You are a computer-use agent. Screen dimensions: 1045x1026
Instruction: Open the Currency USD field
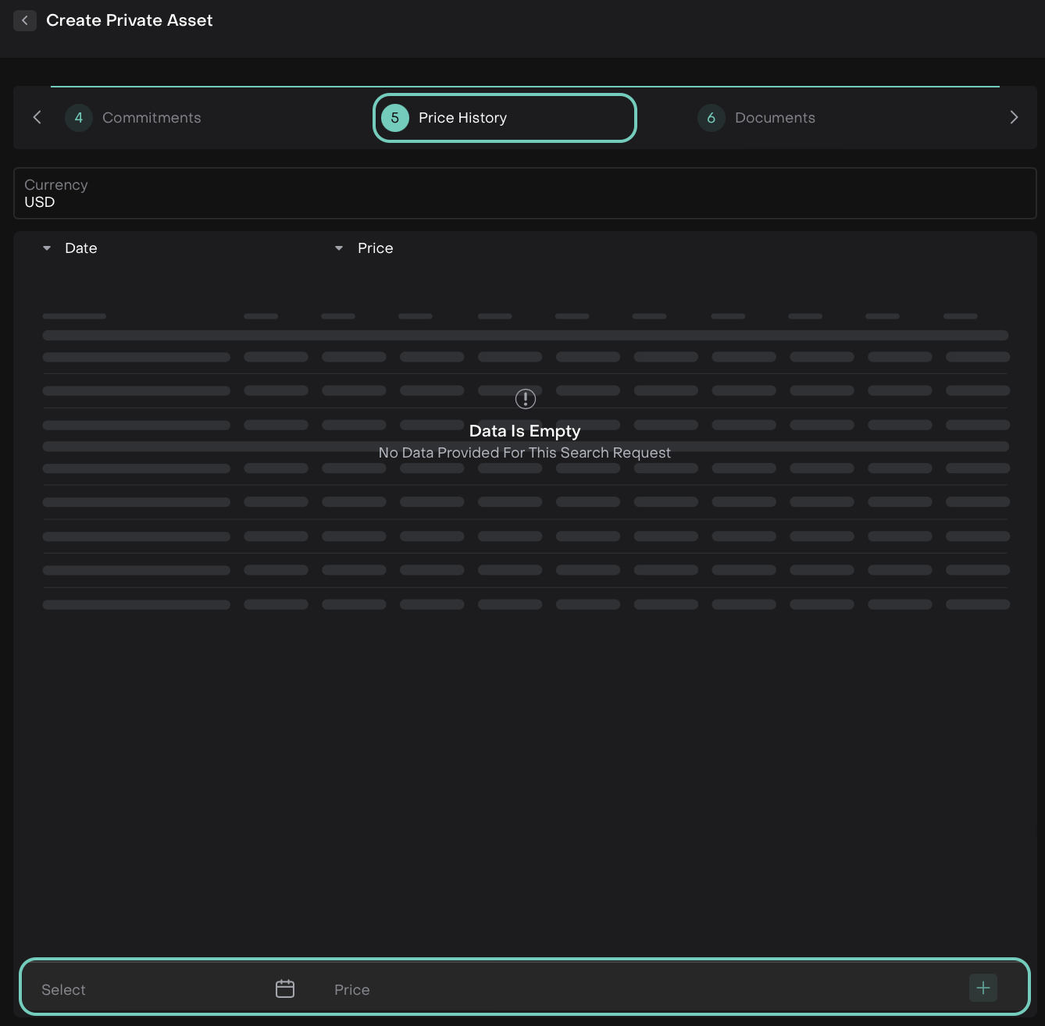tap(524, 194)
